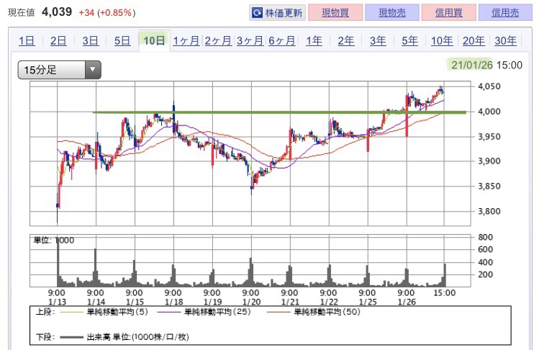Image resolution: width=539 pixels, height=350 pixels.
Task: Switch to the 6ヶ月 tab
Action: 282,41
